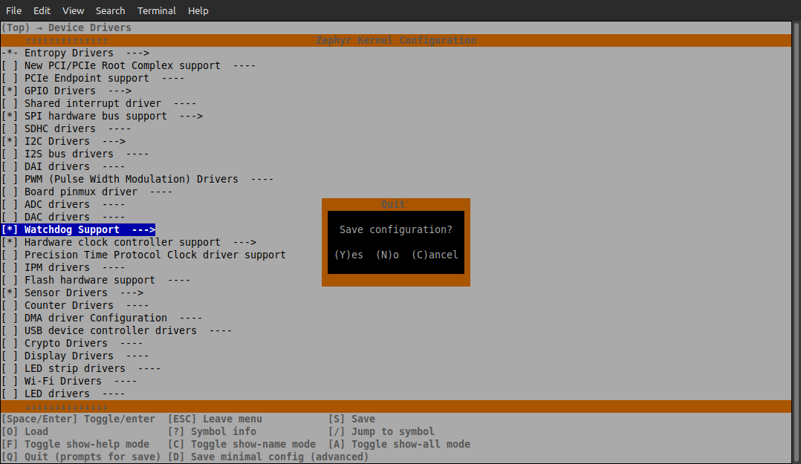
Task: Enable the USB device controller drivers checkbox
Action: [x=10, y=330]
